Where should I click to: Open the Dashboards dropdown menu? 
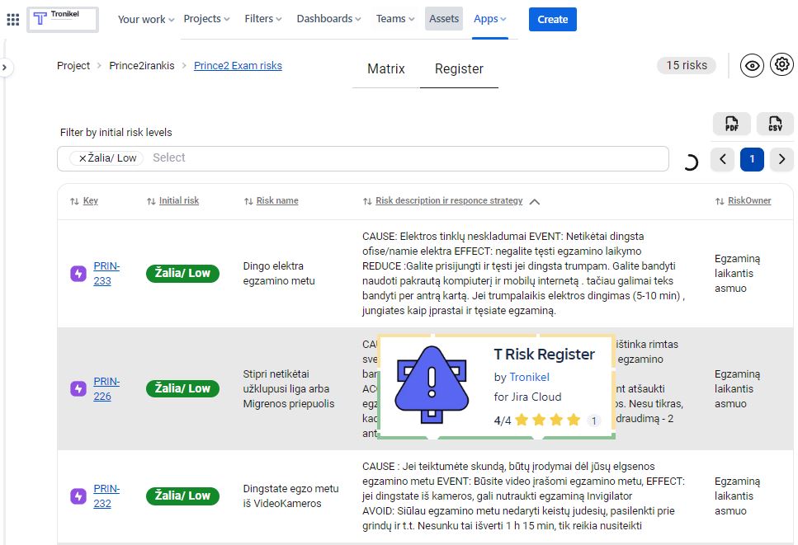328,19
